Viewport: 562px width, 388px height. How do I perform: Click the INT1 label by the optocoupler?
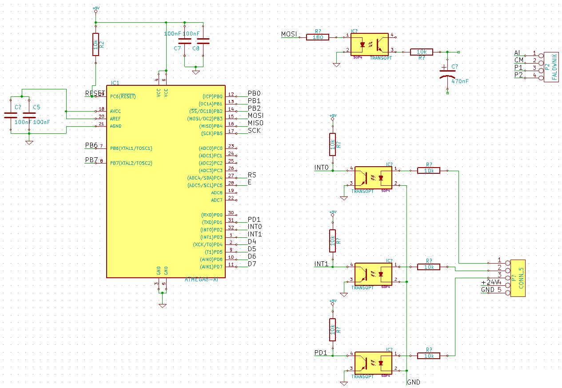pyautogui.click(x=322, y=264)
